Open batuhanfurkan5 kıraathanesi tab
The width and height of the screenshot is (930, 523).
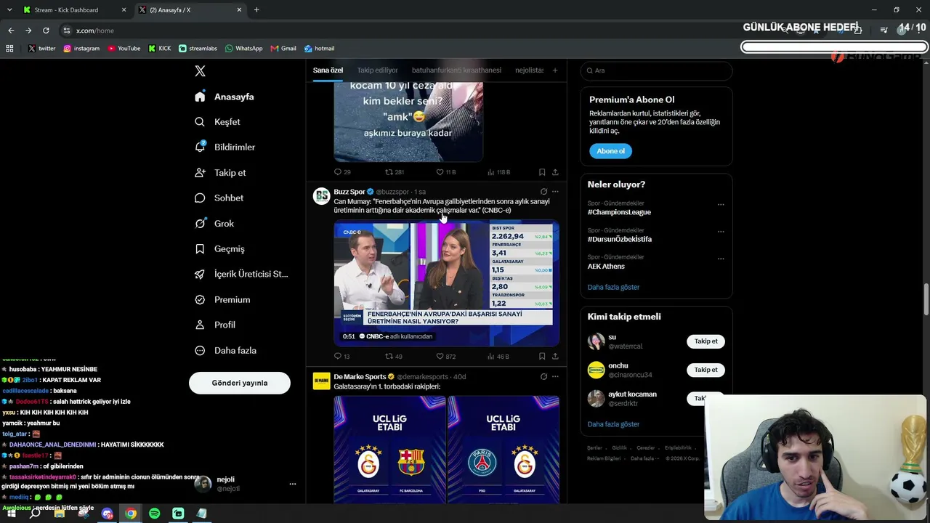[x=456, y=70]
